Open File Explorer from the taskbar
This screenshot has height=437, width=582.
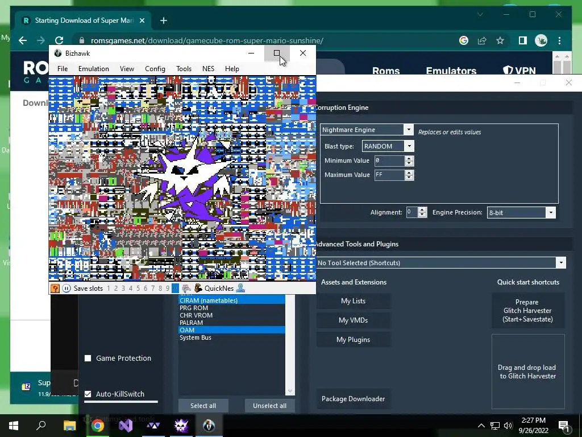point(69,426)
